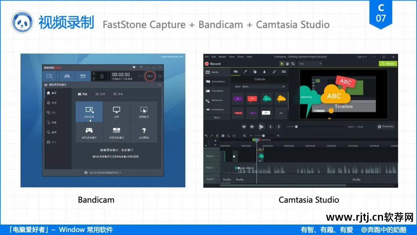This screenshot has width=417, height=235.
Task: Select the red ABC speech bubble callout thumbnail
Action: point(252,99)
